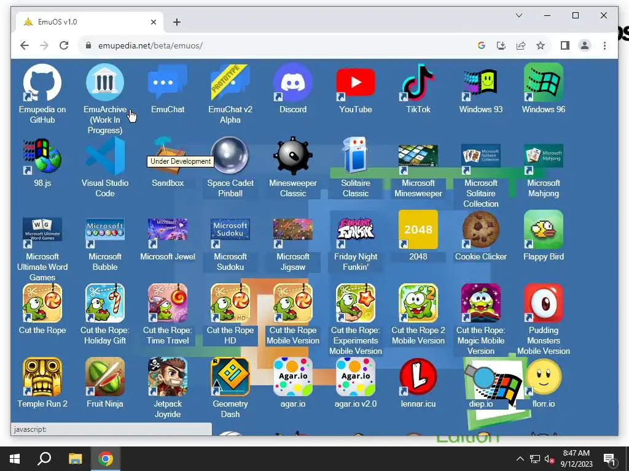Open the Cookie Clicker icon
The width and height of the screenshot is (629, 471).
[480, 230]
